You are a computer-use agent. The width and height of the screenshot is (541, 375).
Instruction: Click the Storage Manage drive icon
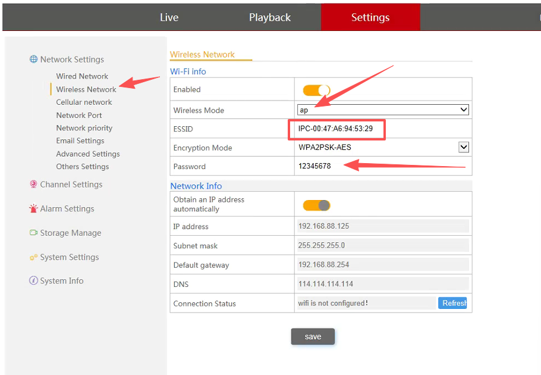pos(33,233)
